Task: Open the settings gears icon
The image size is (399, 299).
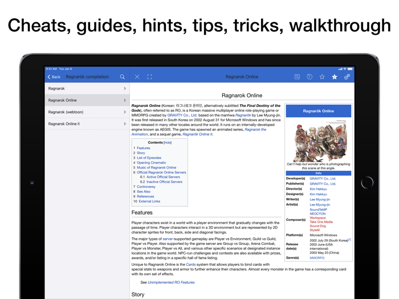Action: click(347, 77)
